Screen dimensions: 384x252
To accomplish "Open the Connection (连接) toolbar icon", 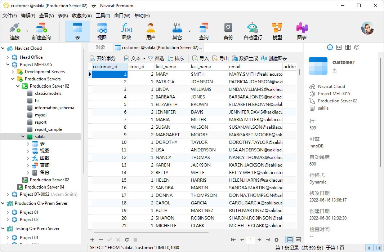I will click(x=15, y=31).
